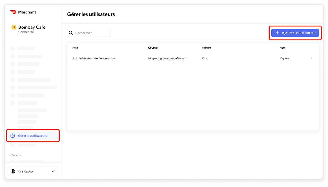Click the magnifying glass search icon
This screenshot has height=187, width=328.
[x=71, y=33]
